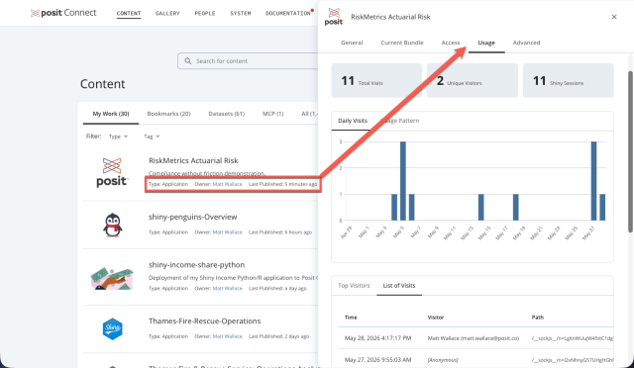
Task: Click the Content page heading
Action: [102, 84]
